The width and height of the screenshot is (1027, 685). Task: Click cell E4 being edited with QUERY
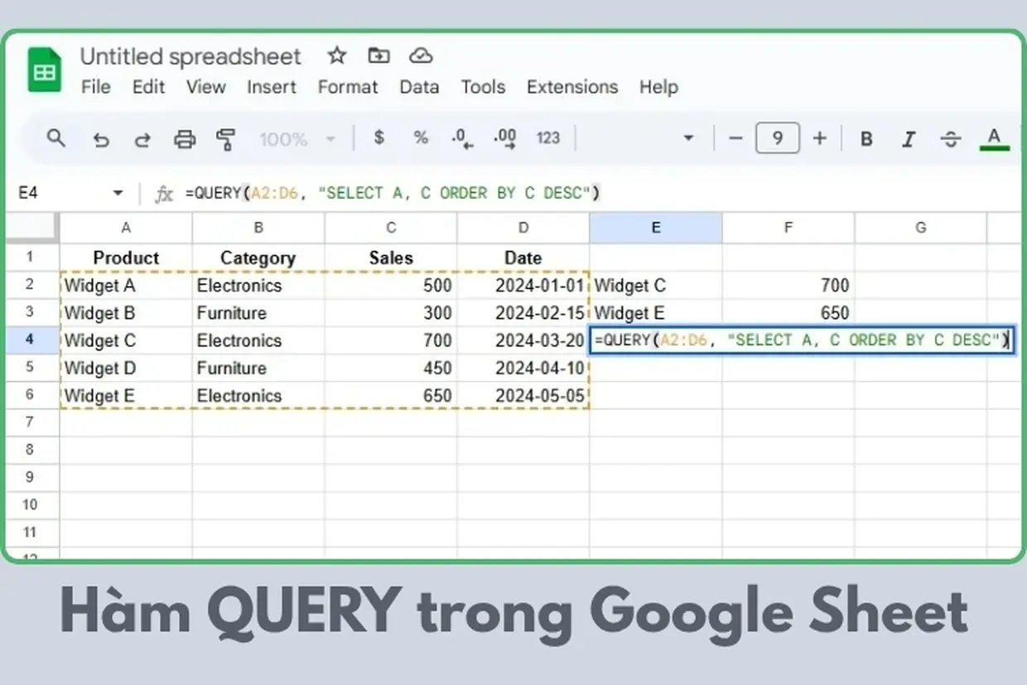pyautogui.click(x=801, y=340)
